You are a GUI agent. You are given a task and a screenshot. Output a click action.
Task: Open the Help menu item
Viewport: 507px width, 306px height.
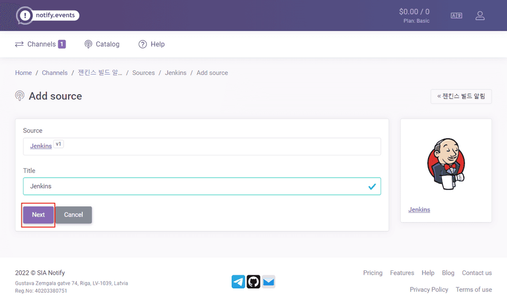pos(152,44)
